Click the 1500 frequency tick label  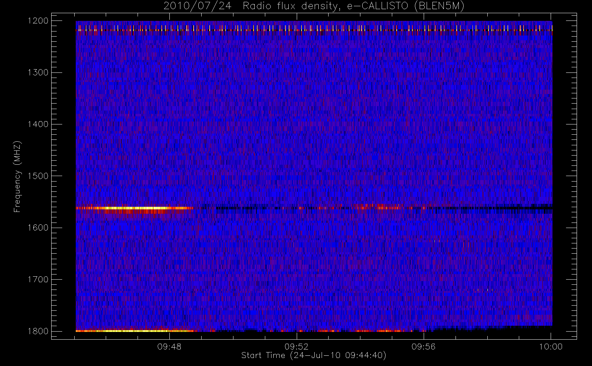pos(38,176)
